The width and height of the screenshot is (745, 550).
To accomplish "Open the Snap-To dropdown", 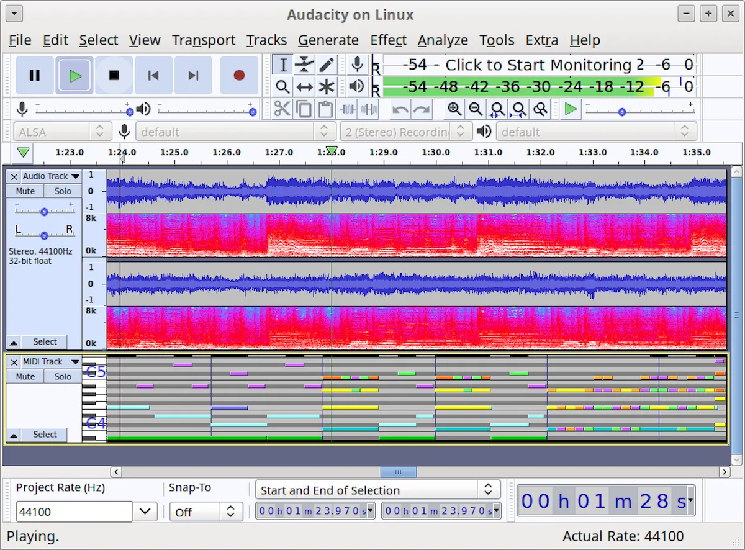I will click(206, 511).
